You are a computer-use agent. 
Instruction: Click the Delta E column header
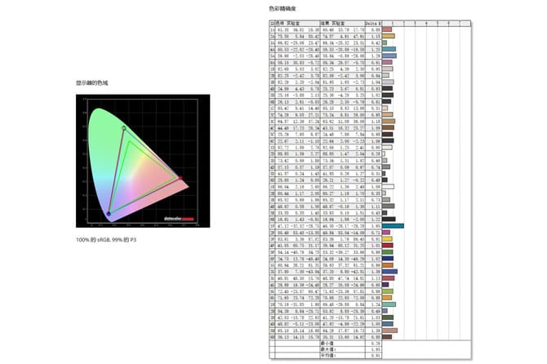point(371,23)
